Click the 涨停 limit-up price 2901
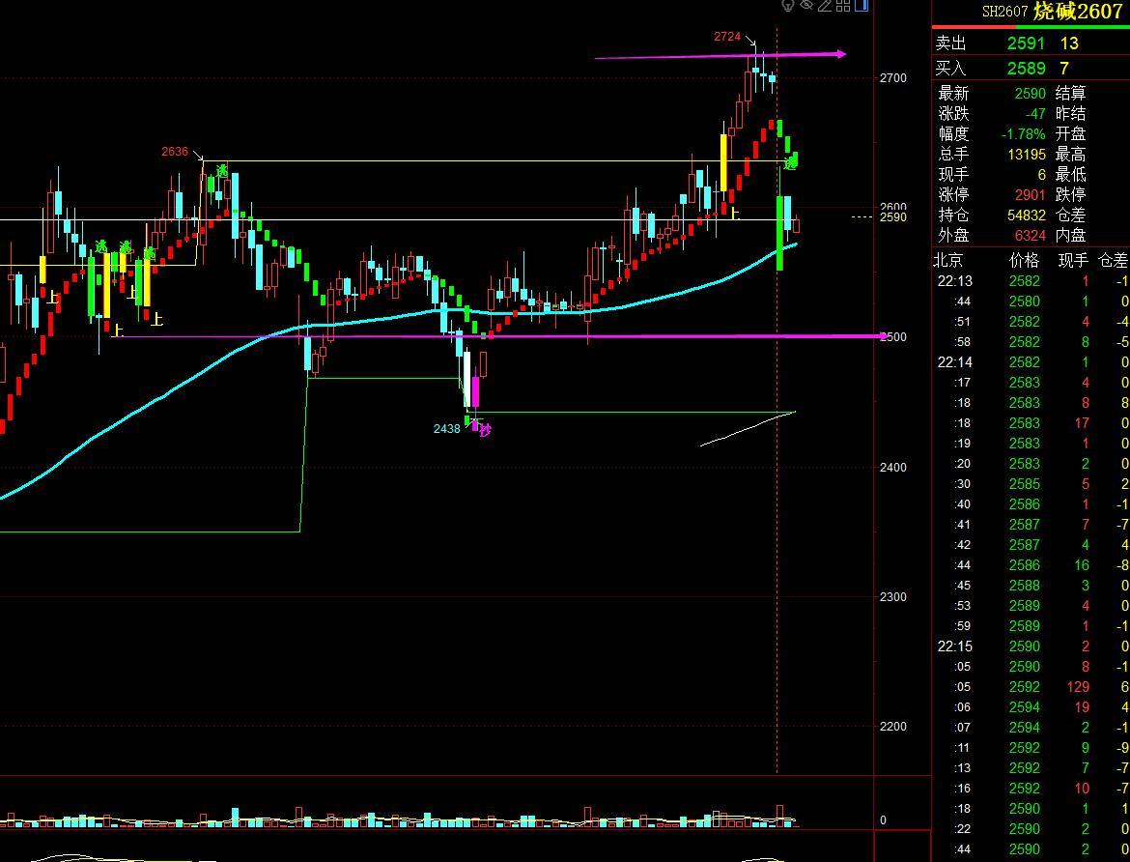The image size is (1130, 862). 1030,195
